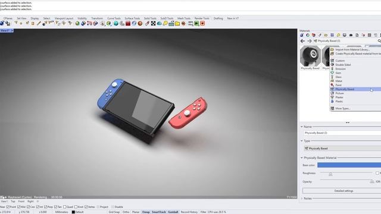Toggle Record History in the status bar
The height and width of the screenshot is (214, 381).
coord(189,212)
